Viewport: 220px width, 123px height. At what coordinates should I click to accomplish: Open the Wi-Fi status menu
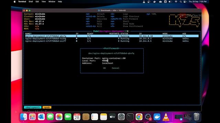tap(176, 2)
